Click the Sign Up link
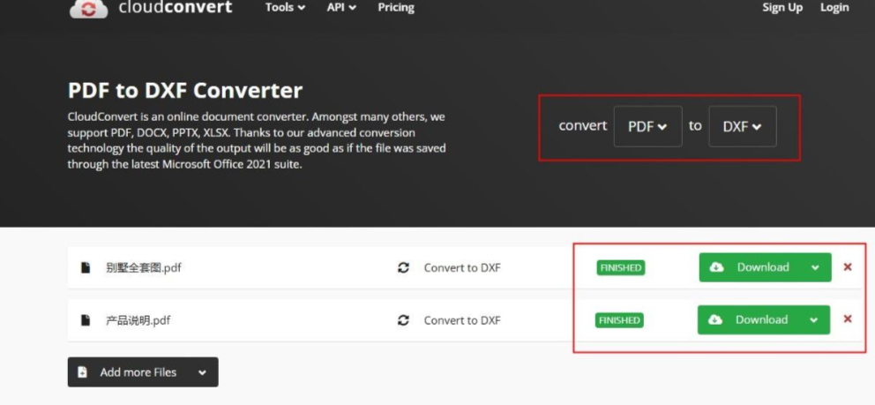875x405 pixels. pyautogui.click(x=782, y=8)
